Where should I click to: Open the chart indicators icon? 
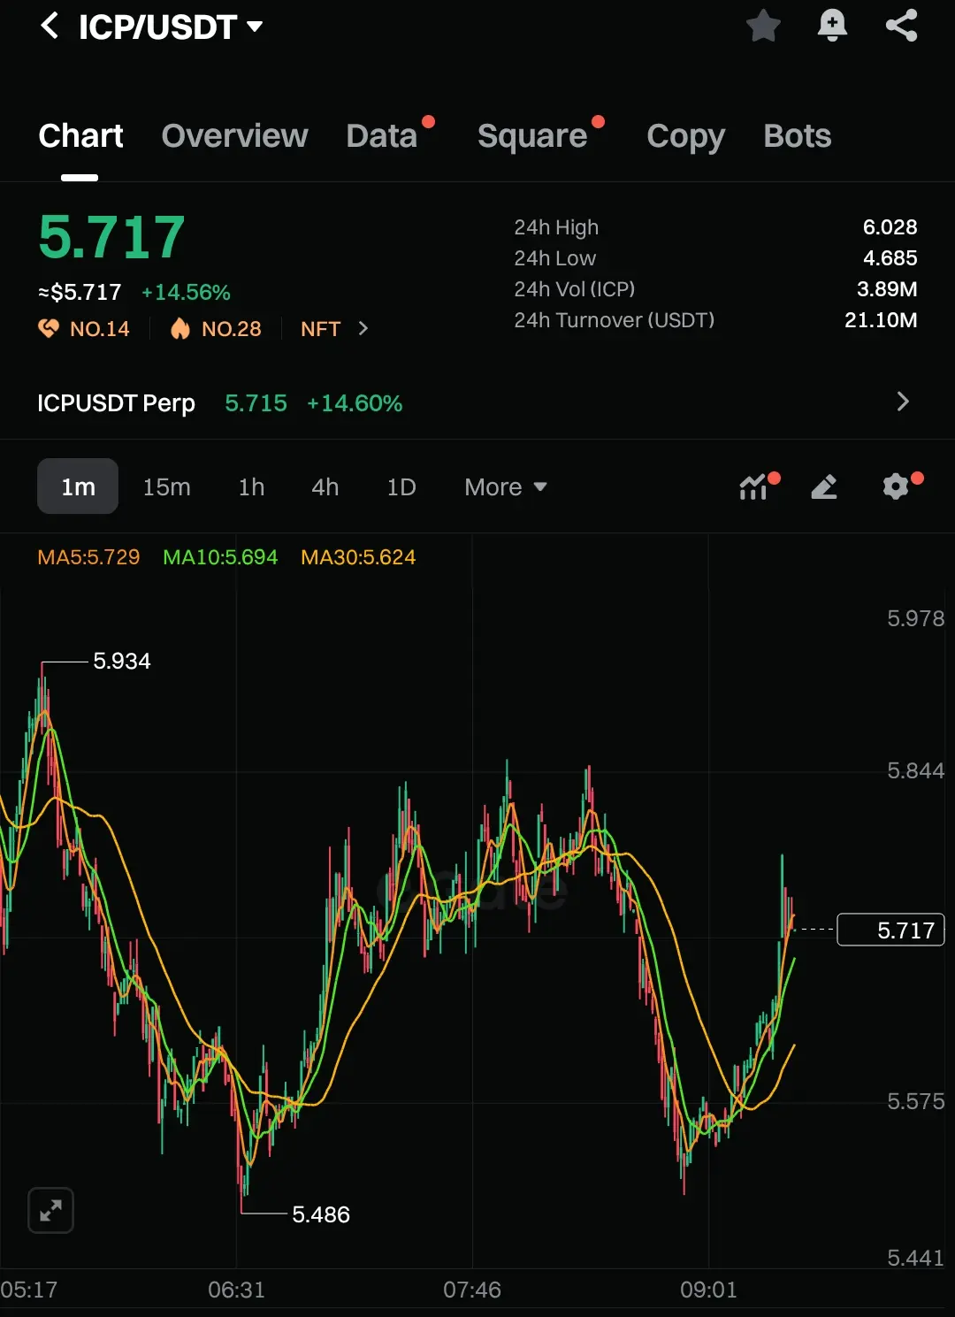click(x=753, y=486)
